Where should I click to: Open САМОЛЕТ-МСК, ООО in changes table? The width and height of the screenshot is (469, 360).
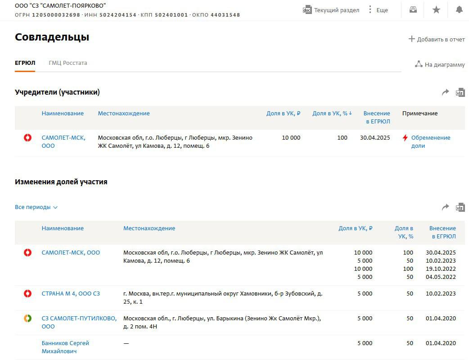click(x=71, y=252)
